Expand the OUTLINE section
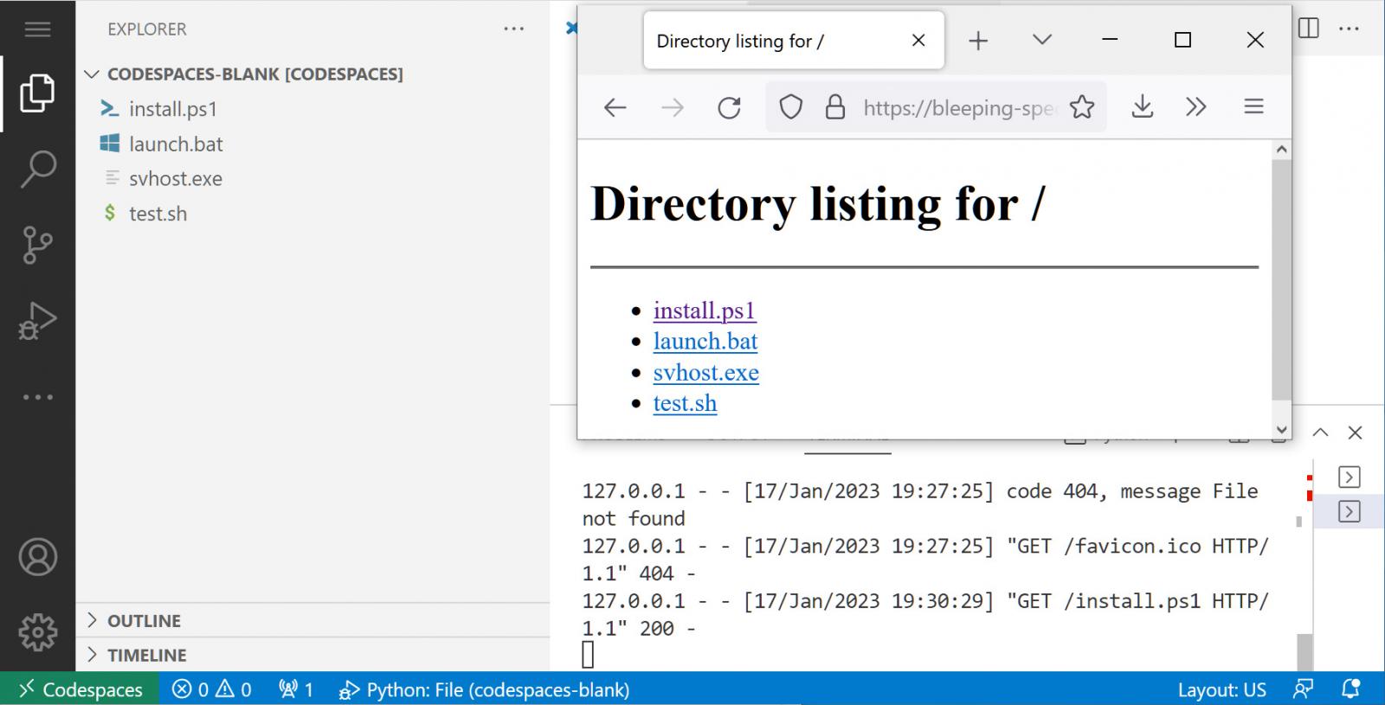Viewport: 1385px width, 705px height. click(144, 621)
